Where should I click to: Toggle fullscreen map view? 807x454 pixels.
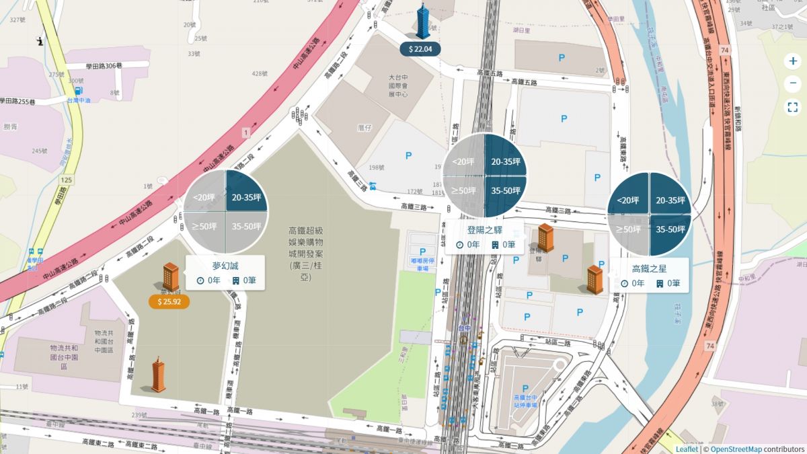pyautogui.click(x=792, y=107)
